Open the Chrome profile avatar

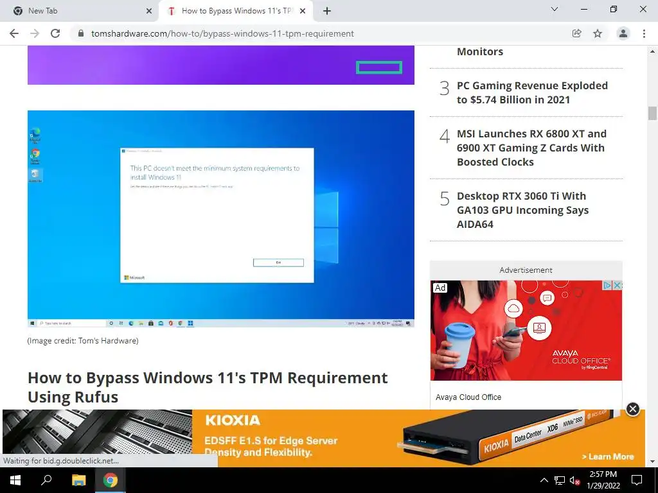click(x=623, y=33)
